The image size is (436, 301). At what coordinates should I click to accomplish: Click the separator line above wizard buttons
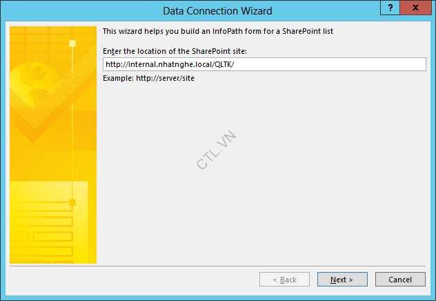pyautogui.click(x=217, y=266)
